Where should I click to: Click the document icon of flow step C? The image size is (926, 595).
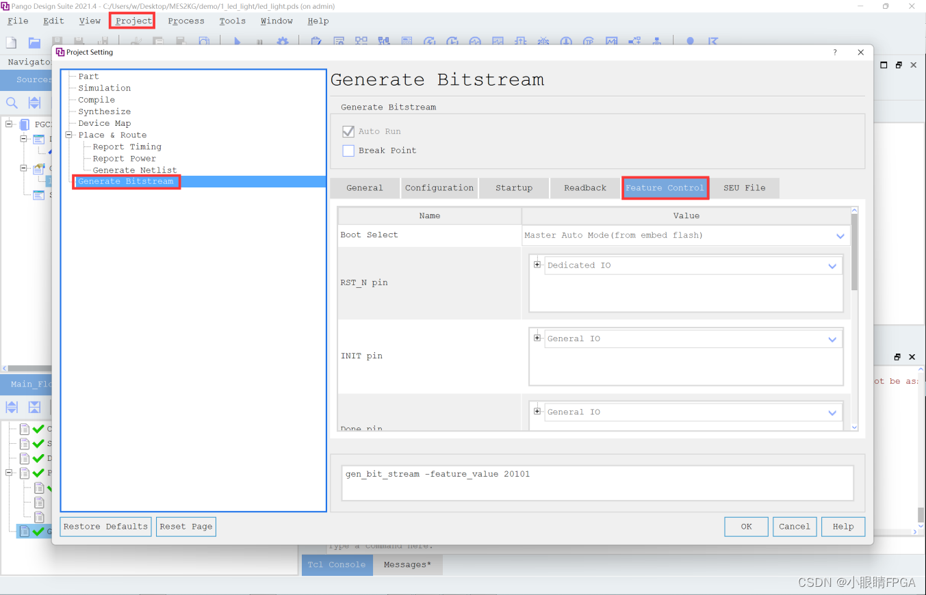point(25,429)
